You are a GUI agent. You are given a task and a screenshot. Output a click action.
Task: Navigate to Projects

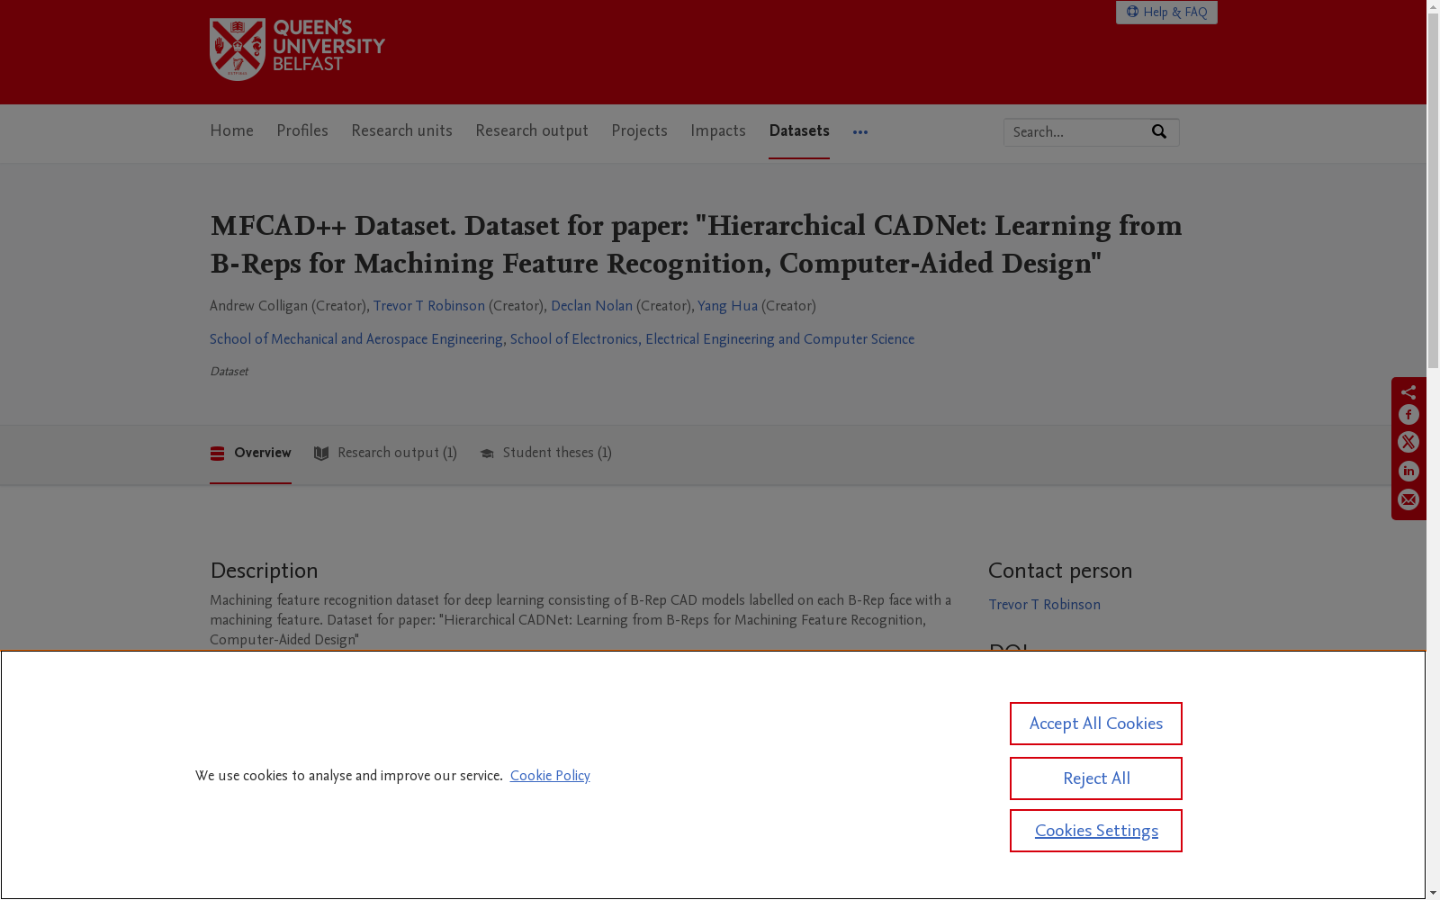point(639,131)
